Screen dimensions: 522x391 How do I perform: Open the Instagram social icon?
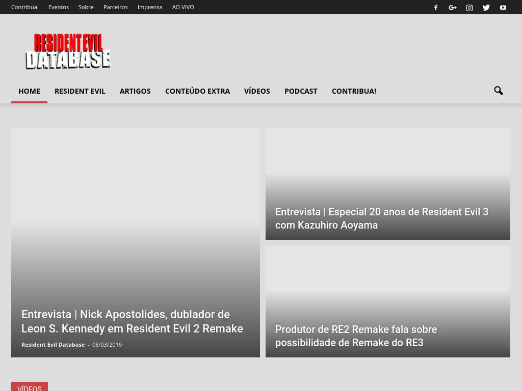pos(469,8)
